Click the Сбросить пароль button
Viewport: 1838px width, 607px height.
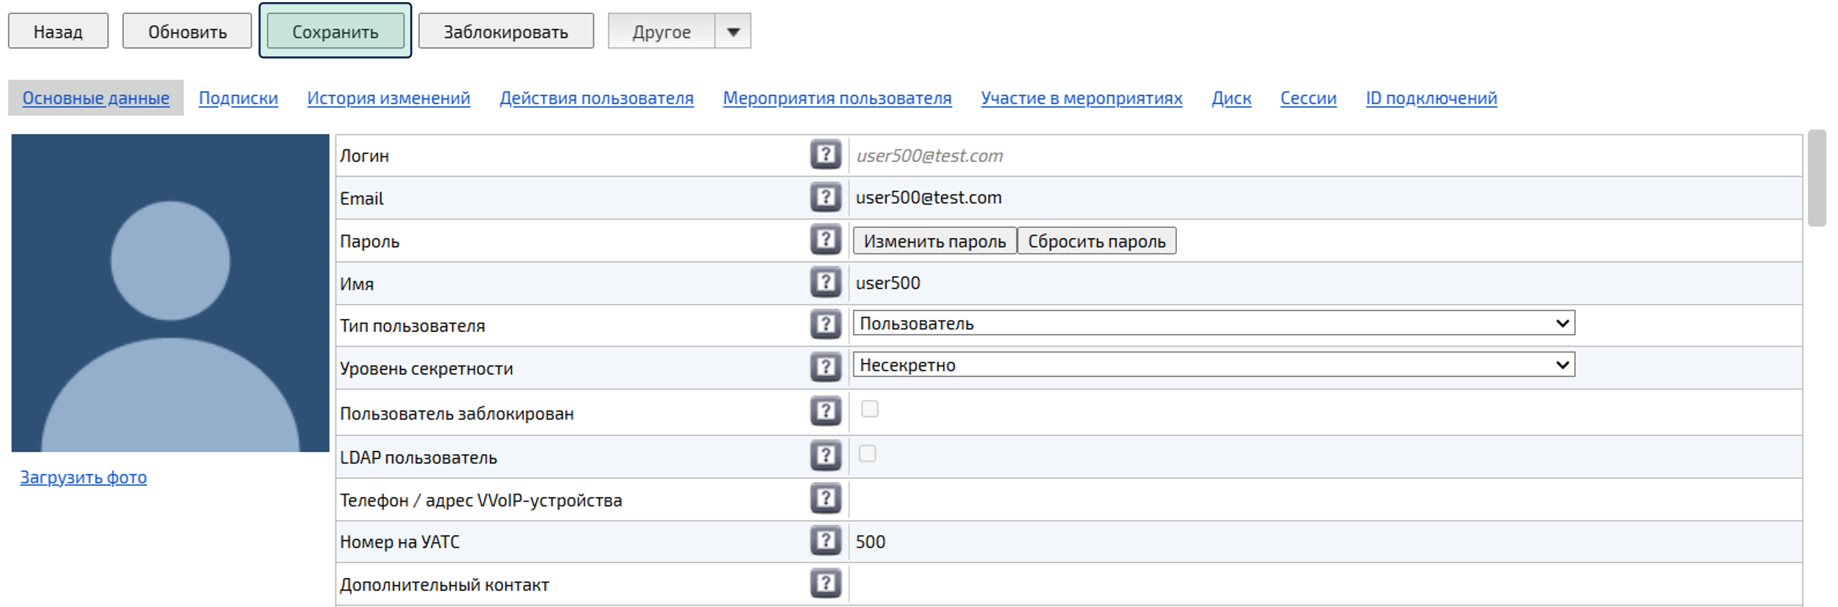(1096, 241)
